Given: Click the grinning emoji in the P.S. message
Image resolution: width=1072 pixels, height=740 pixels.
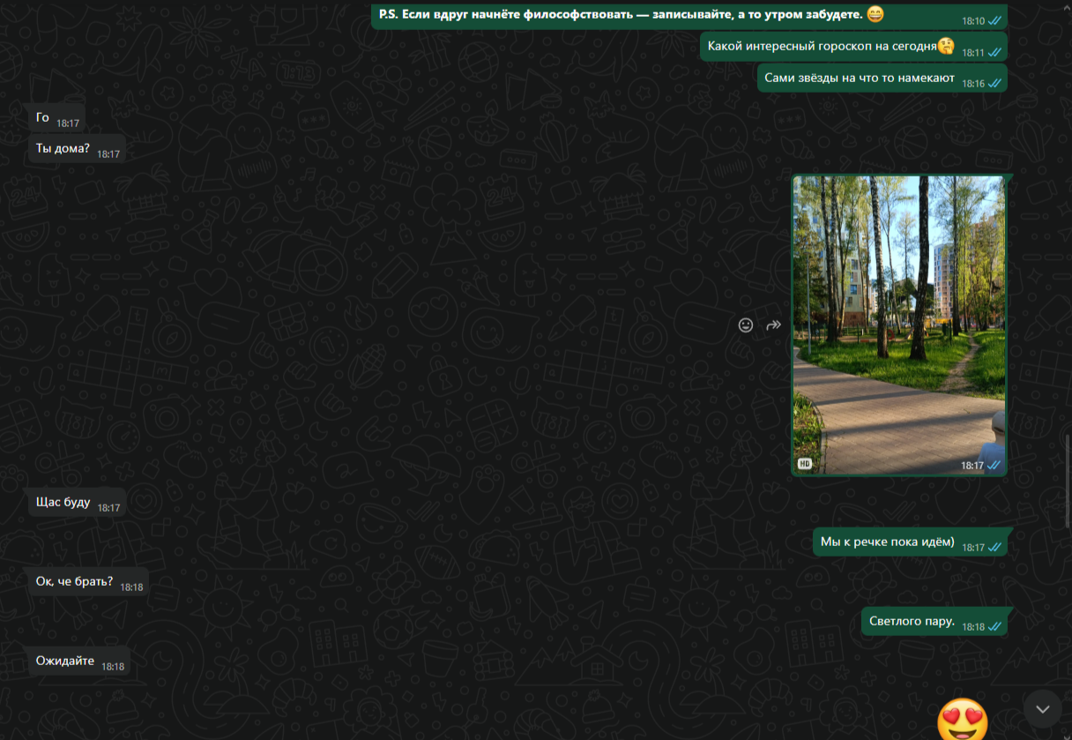Looking at the screenshot, I should coord(875,14).
